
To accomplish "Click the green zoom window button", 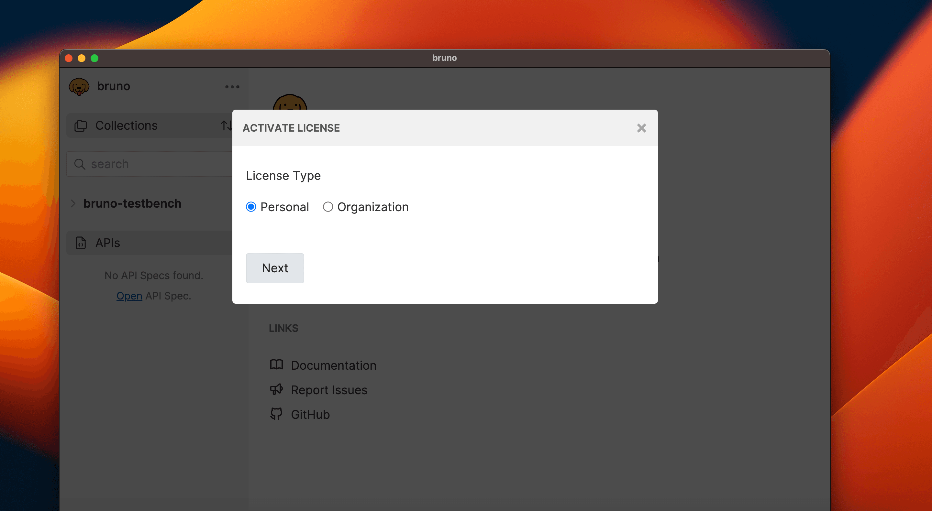I will [x=94, y=58].
